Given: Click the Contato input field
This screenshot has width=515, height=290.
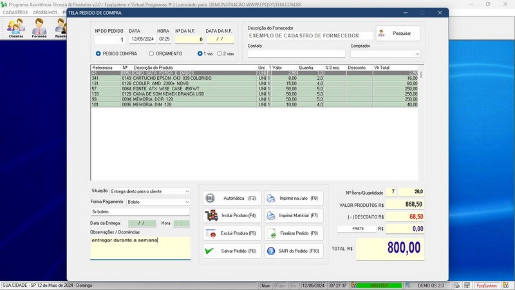Looking at the screenshot, I should [x=296, y=54].
